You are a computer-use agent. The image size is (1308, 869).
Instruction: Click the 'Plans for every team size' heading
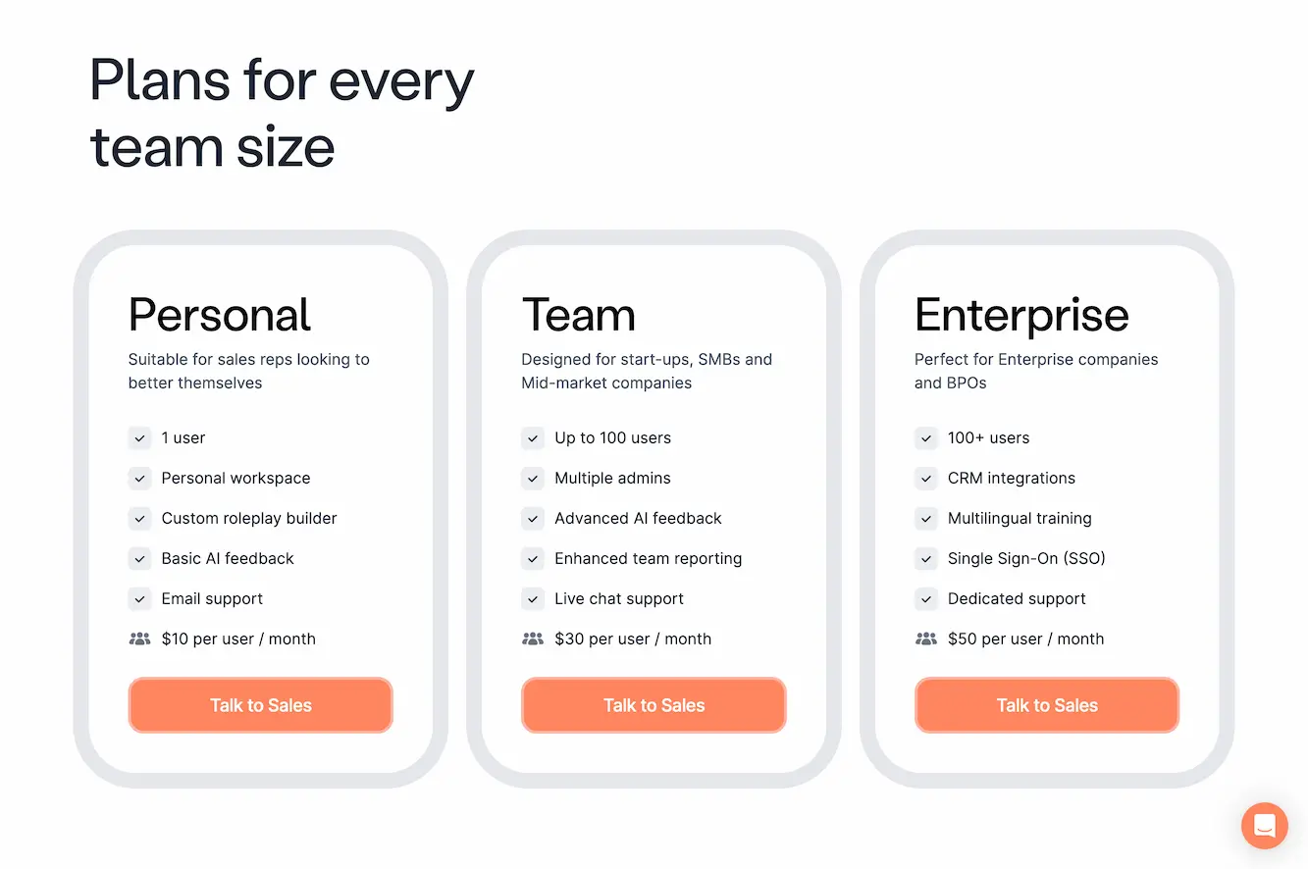pos(281,113)
